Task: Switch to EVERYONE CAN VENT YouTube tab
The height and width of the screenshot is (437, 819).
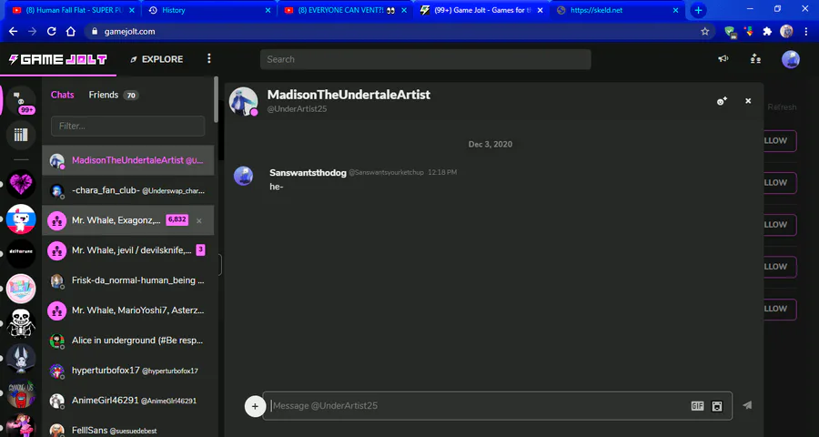Action: coord(345,10)
